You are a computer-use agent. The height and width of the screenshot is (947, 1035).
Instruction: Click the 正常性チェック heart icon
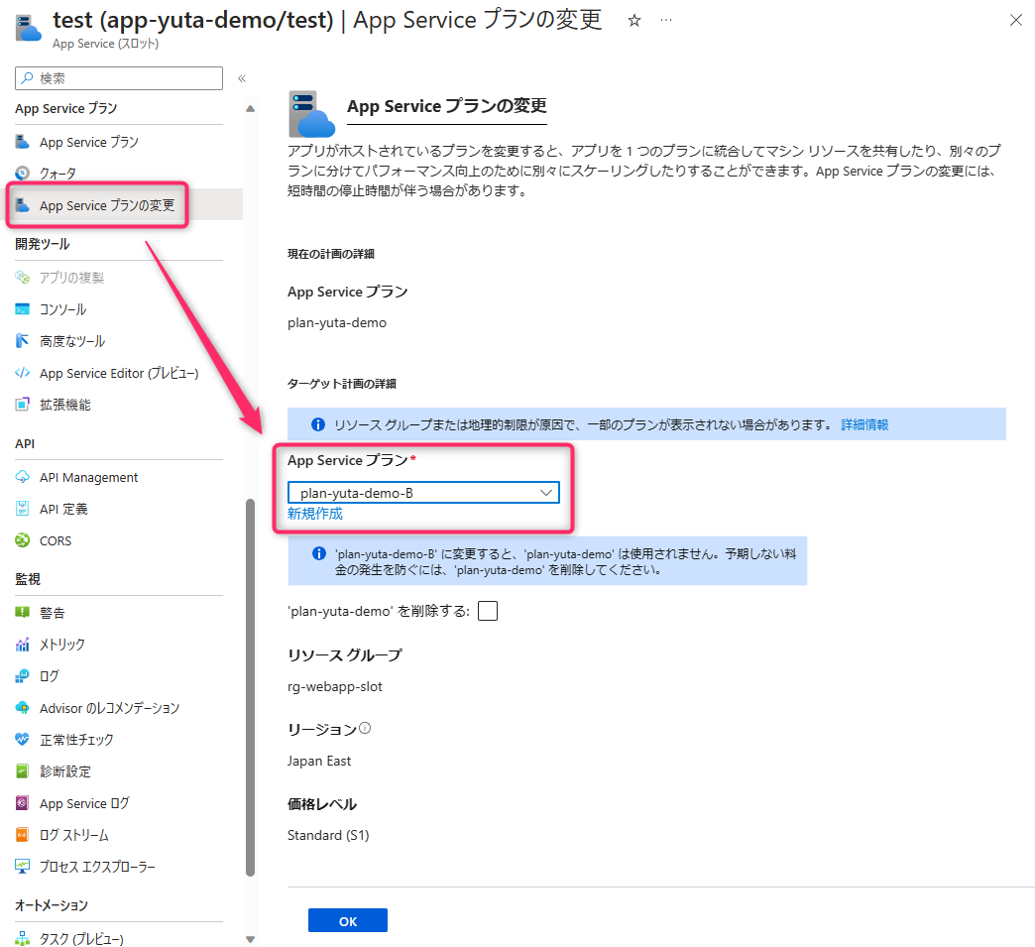click(23, 739)
